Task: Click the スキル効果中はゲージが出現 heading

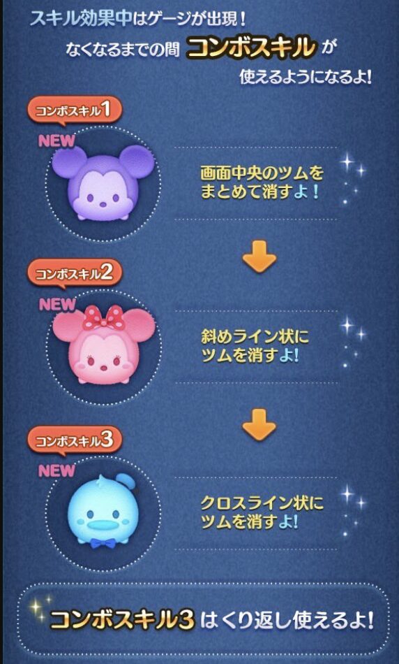Action: tap(138, 19)
